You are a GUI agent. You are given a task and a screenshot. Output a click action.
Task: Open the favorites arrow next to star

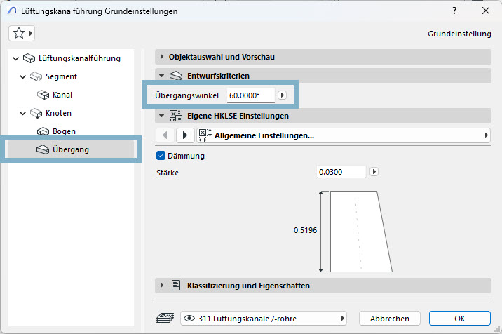click(x=31, y=33)
